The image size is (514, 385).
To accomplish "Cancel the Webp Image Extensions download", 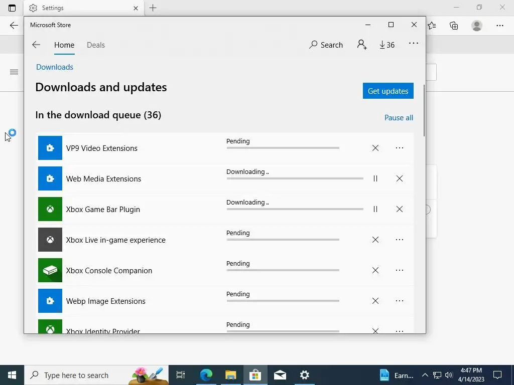I will click(x=375, y=301).
